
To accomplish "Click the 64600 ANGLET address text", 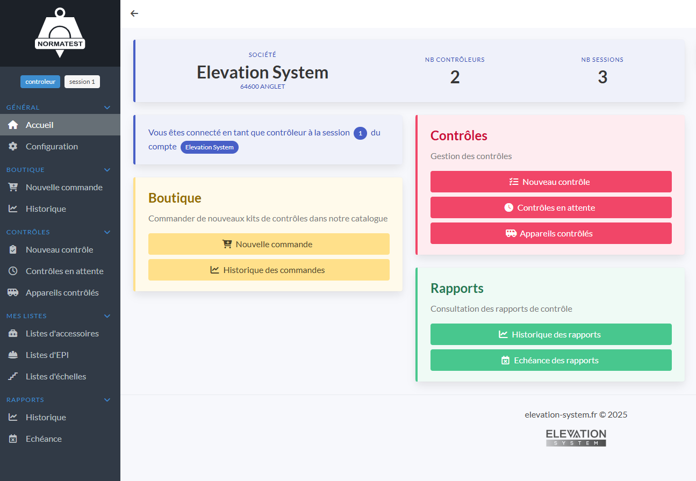I will coord(262,87).
